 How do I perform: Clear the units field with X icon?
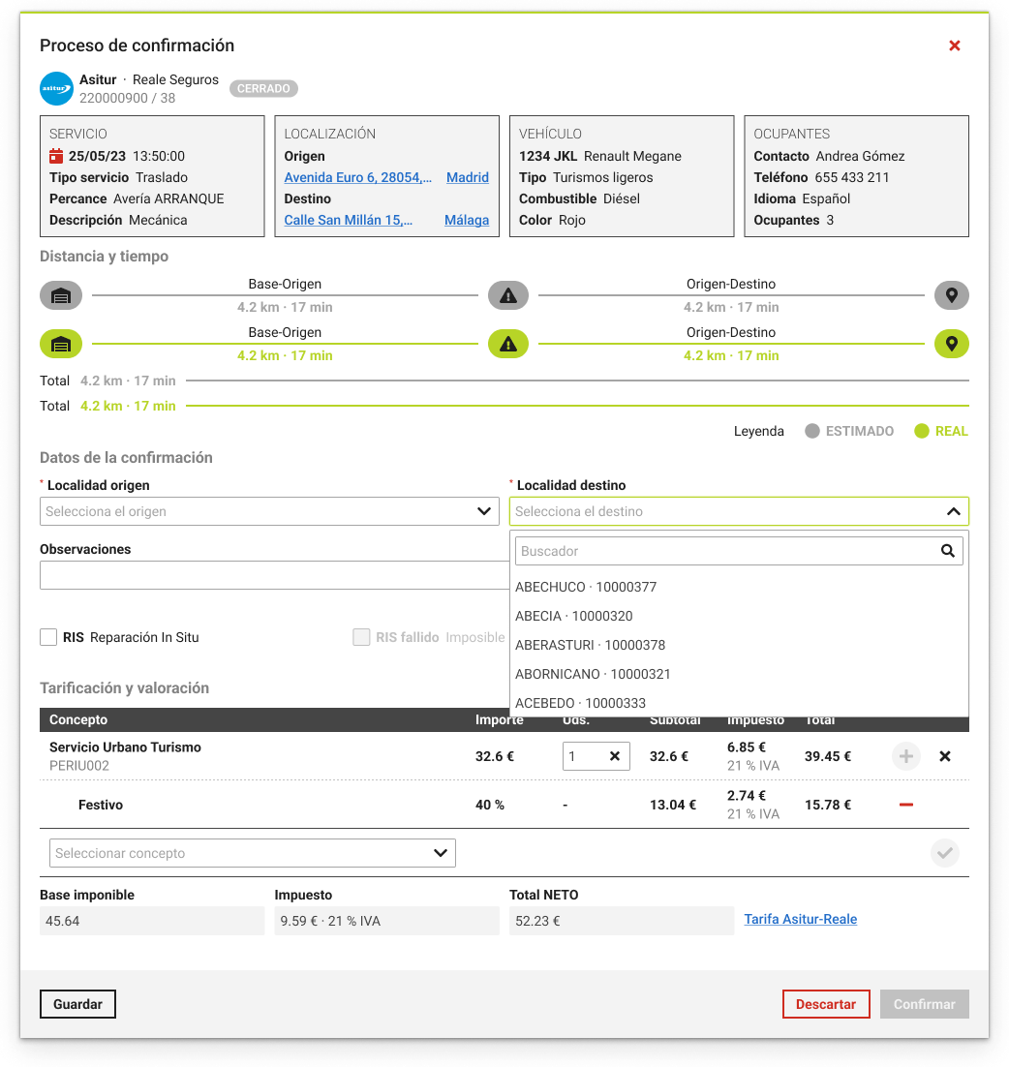(x=614, y=756)
